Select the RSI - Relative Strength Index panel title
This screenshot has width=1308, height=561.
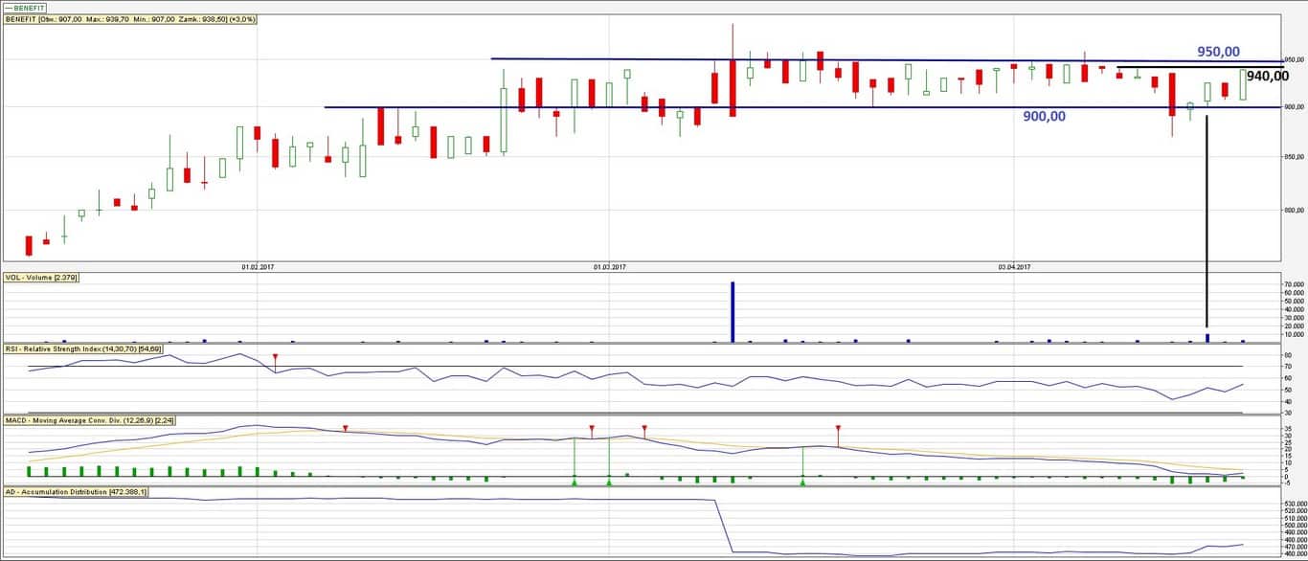(x=81, y=349)
